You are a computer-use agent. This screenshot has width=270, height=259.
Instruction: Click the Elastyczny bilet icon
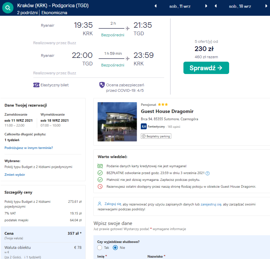pyautogui.click(x=36, y=85)
